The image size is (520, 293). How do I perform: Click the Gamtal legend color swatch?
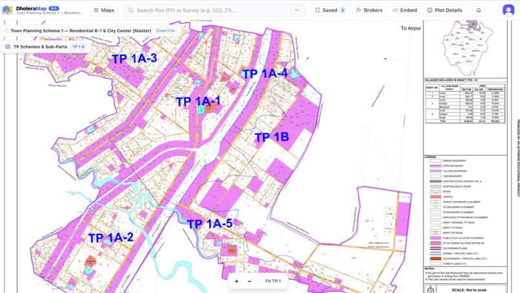(x=435, y=196)
